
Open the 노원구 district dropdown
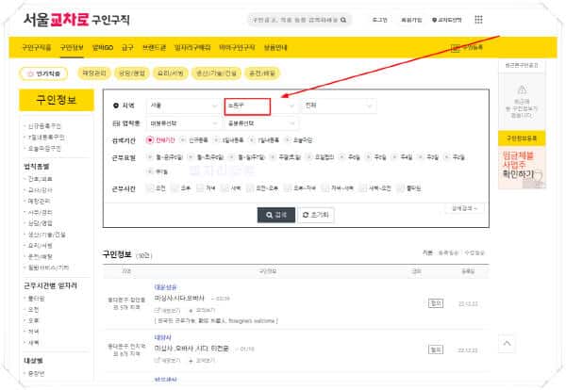(260, 106)
